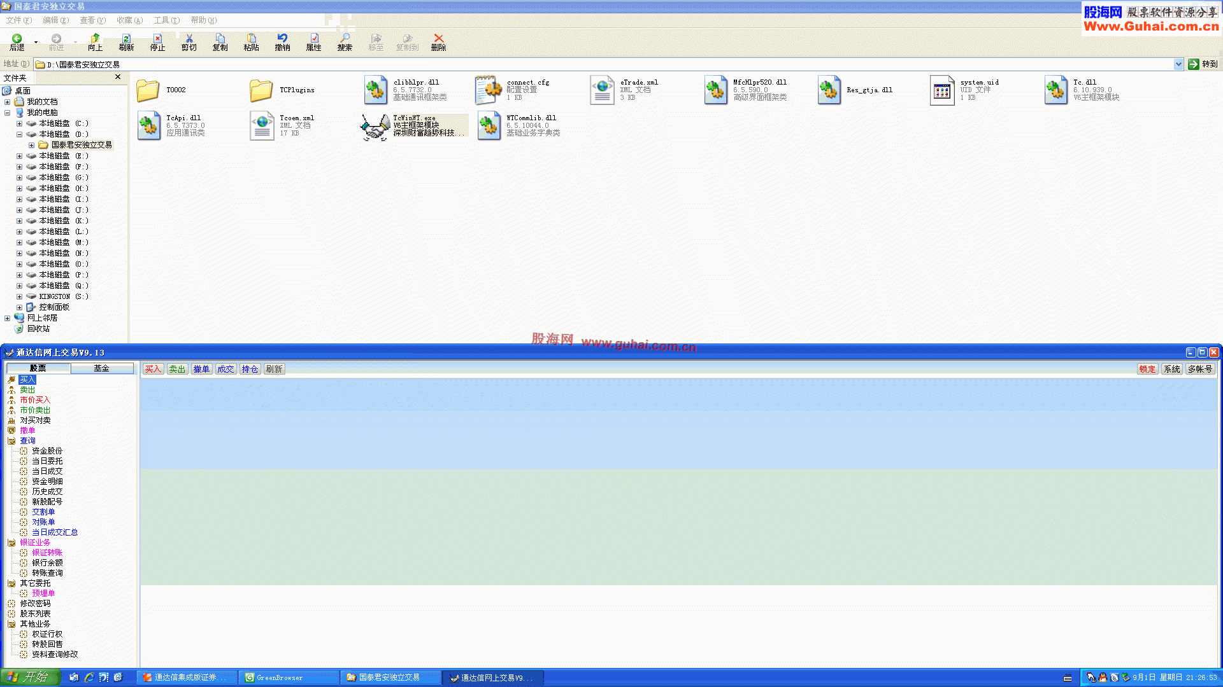Select the TcApi.dll file icon
The height and width of the screenshot is (687, 1223).
coord(148,126)
